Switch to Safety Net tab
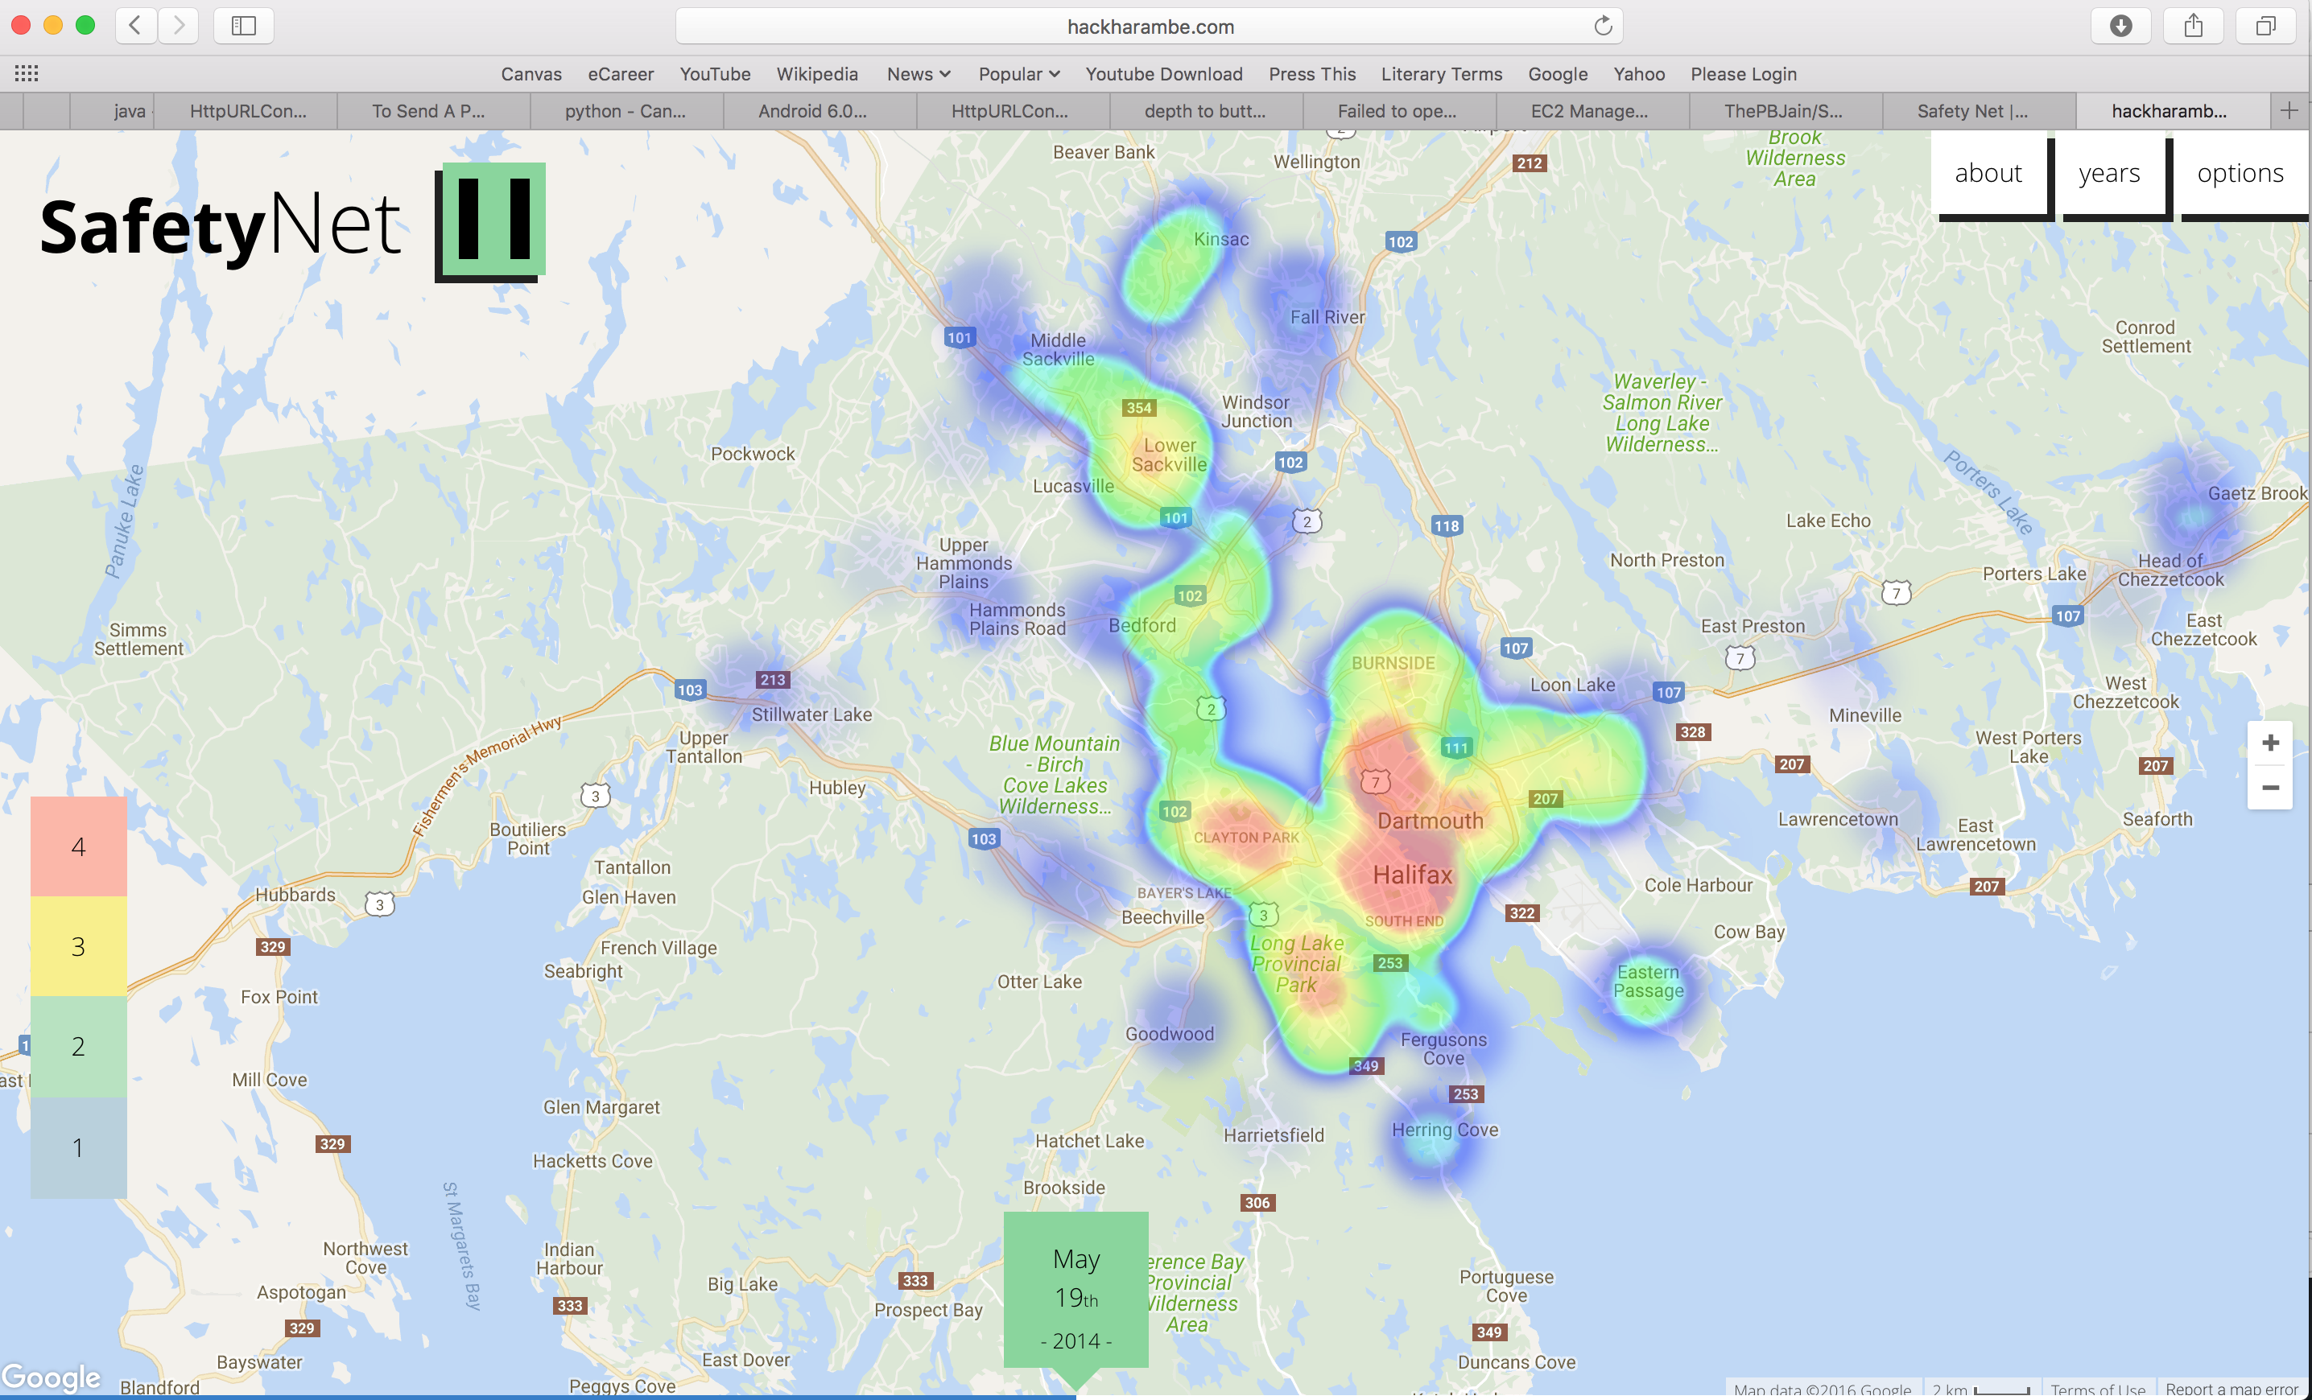 [1971, 111]
